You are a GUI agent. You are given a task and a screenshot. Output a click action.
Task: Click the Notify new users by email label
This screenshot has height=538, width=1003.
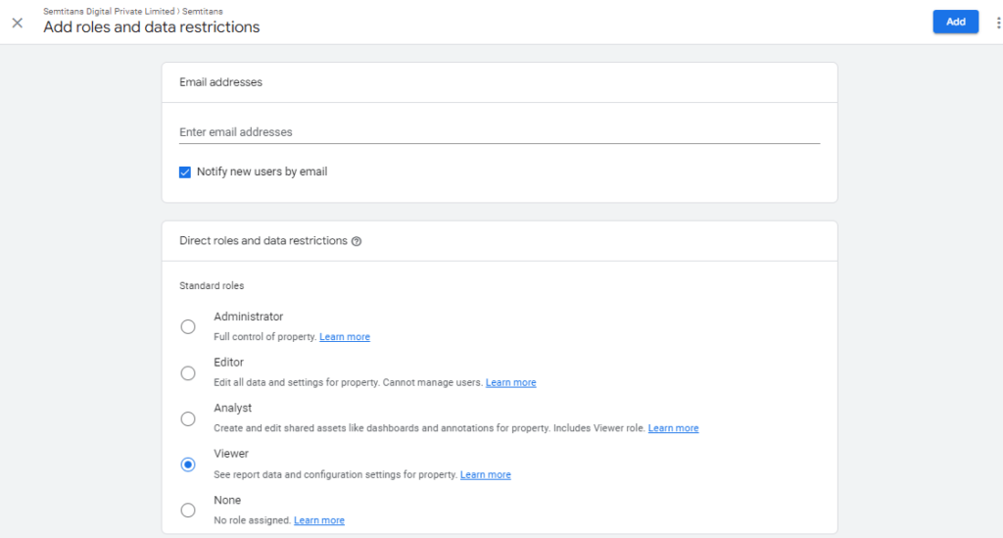pyautogui.click(x=263, y=171)
